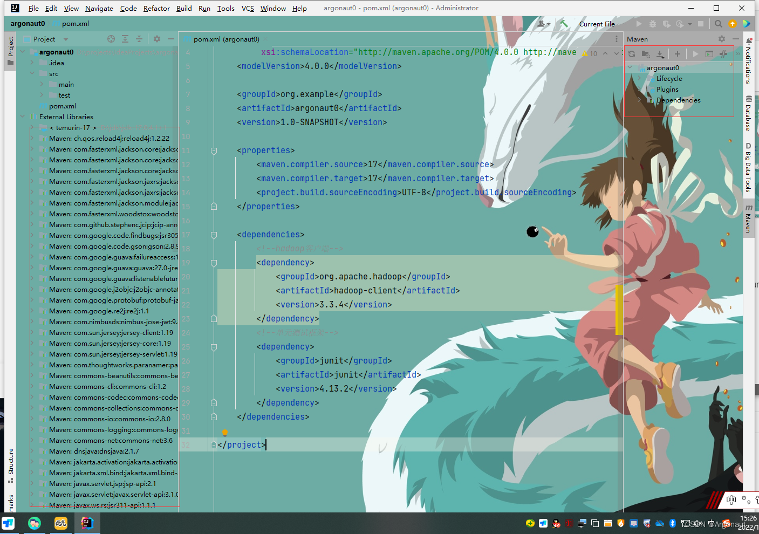This screenshot has width=759, height=534.
Task: Download sources and documentation in Maven
Action: [x=660, y=54]
